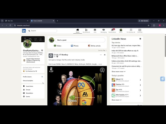Read Bollywood's box office blues story
Viewport: 166px width, 124px height.
pos(125,56)
